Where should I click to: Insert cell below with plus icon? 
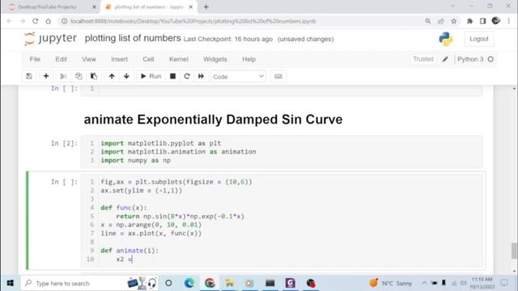coord(46,76)
